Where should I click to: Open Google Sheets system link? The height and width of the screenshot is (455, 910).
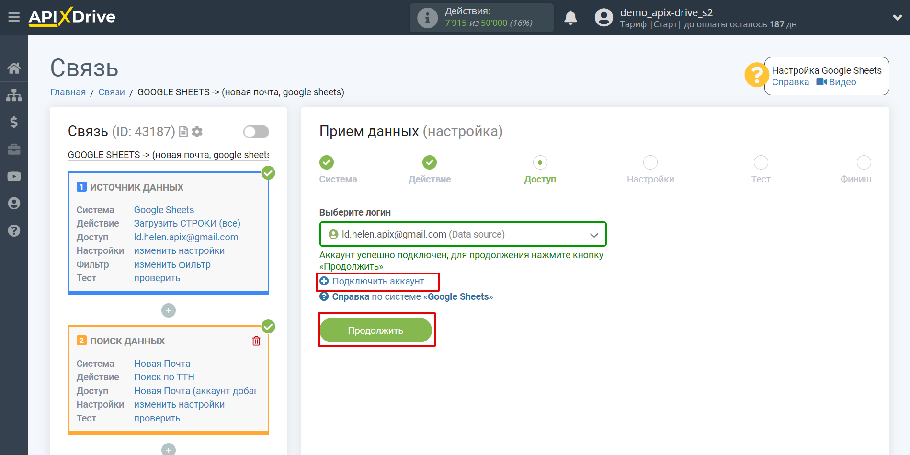tap(164, 210)
